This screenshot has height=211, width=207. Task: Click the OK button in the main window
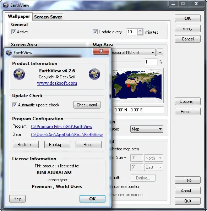[187, 18]
